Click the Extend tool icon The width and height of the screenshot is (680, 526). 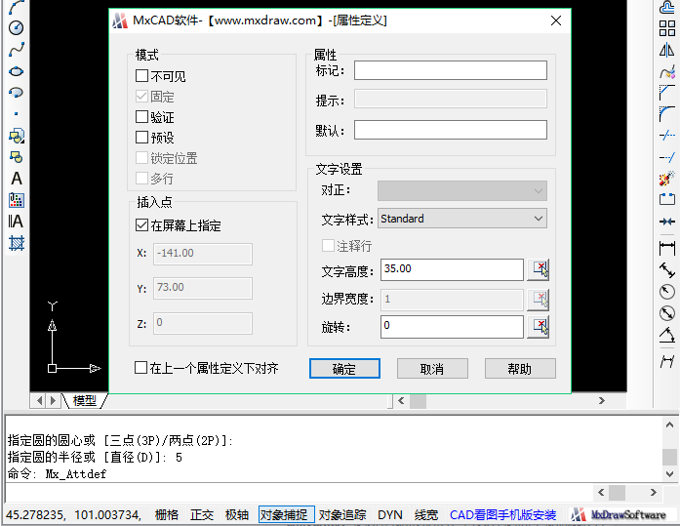pyautogui.click(x=667, y=157)
